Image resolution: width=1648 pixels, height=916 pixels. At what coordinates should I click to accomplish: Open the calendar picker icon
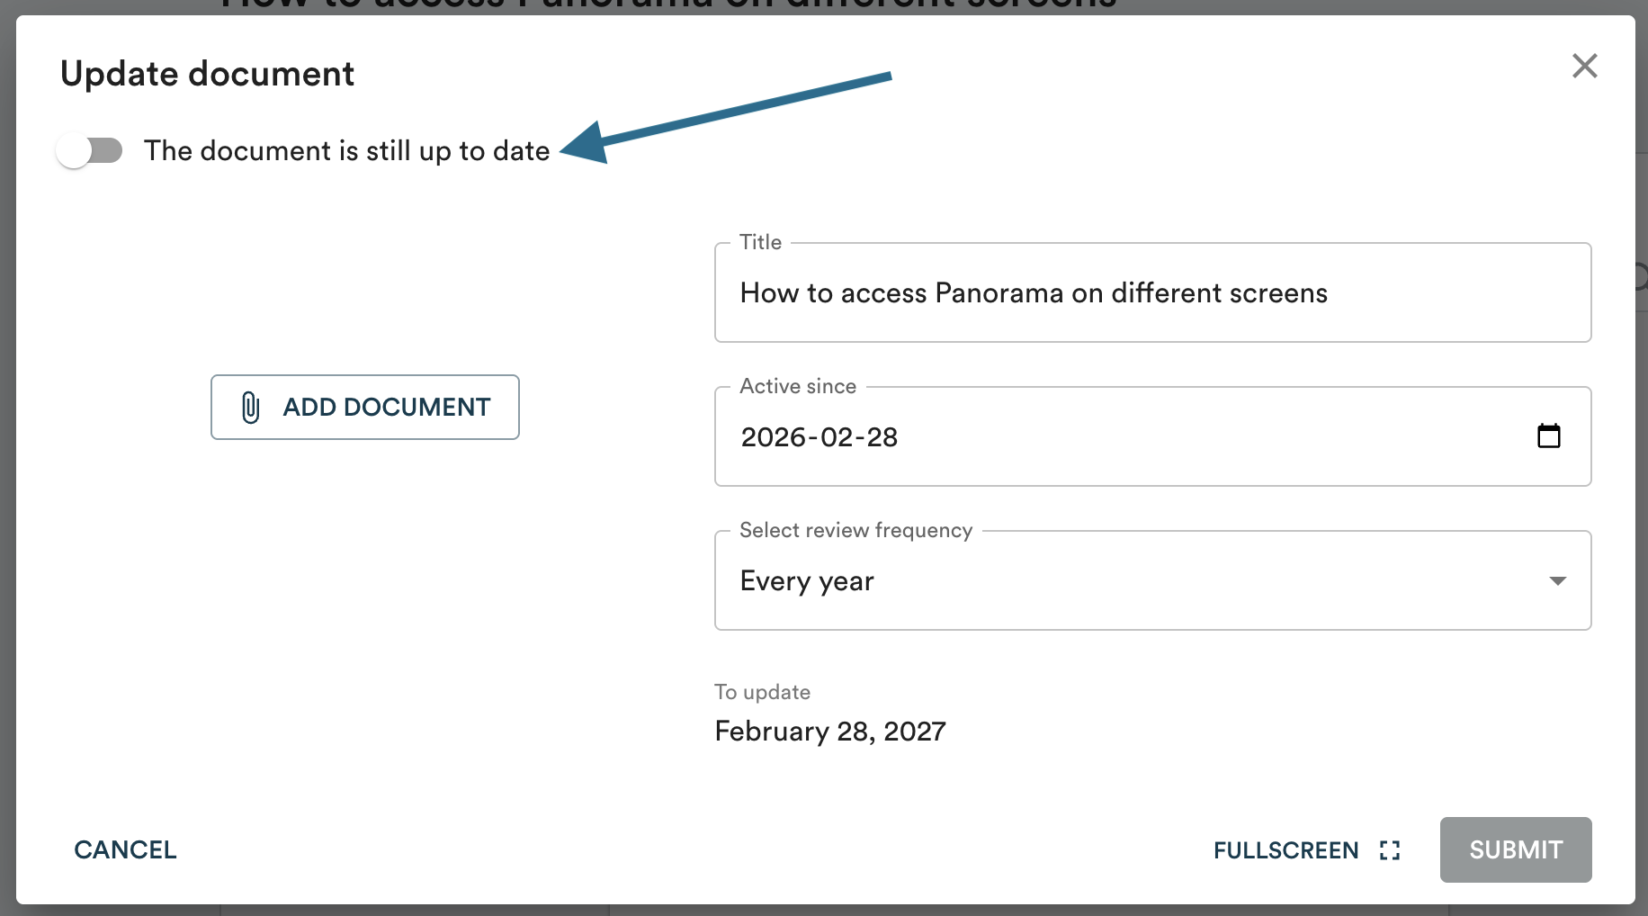click(1548, 436)
